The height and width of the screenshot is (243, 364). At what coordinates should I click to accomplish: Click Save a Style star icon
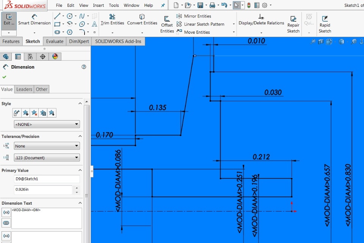point(43,113)
